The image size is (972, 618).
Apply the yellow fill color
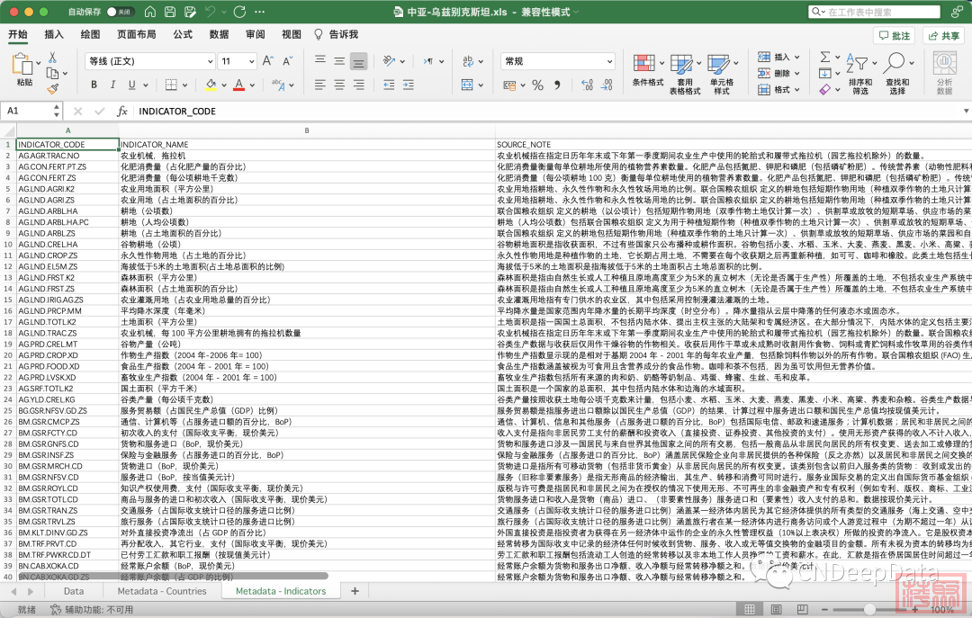coord(211,85)
